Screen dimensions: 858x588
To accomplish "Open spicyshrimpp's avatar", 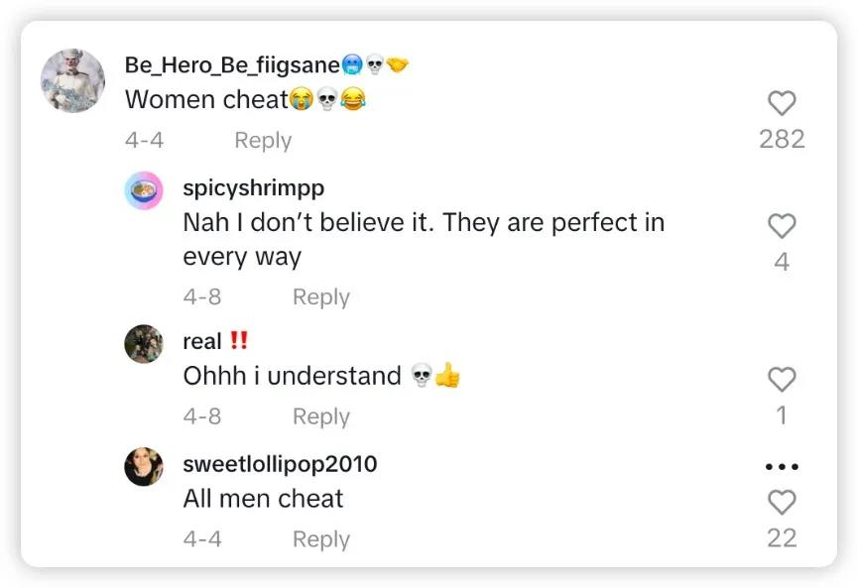I will [144, 190].
